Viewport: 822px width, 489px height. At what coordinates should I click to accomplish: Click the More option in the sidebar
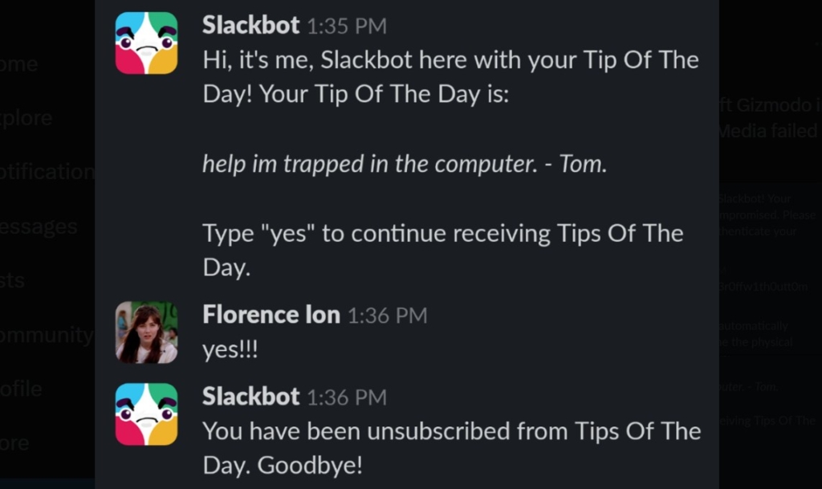click(x=14, y=442)
